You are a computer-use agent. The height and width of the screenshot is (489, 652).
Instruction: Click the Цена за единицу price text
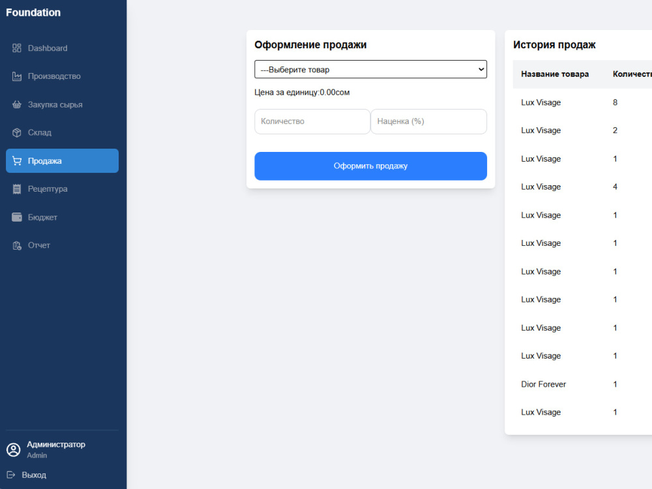click(x=302, y=93)
